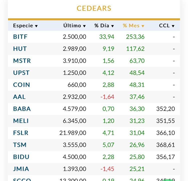Select the BABA ticker
188x181 pixels.
[x=22, y=109]
